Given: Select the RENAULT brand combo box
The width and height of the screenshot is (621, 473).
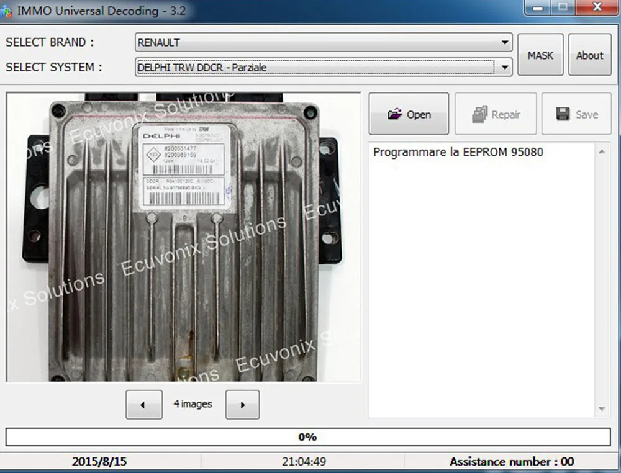Looking at the screenshot, I should (324, 42).
